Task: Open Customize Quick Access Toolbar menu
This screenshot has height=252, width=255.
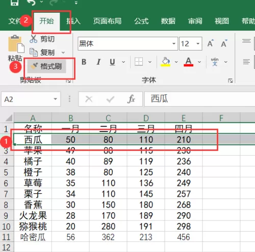Action: 76,3
